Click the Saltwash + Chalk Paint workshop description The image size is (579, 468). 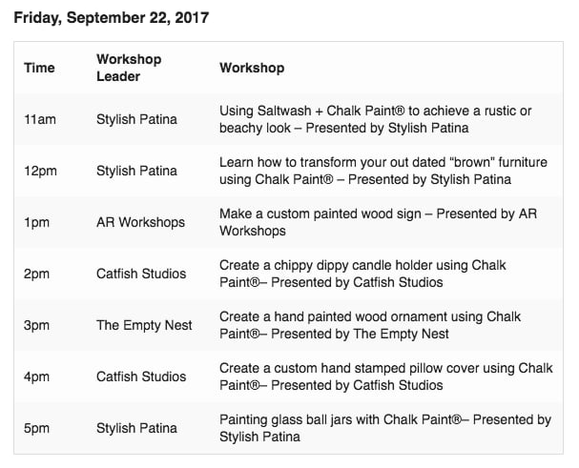point(375,119)
